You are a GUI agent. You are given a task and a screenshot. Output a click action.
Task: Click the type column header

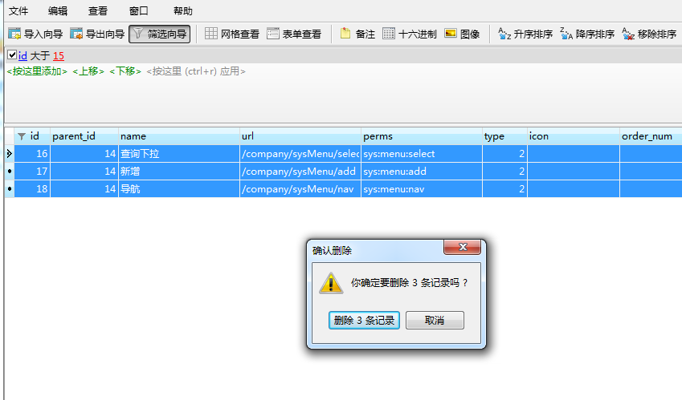[504, 136]
